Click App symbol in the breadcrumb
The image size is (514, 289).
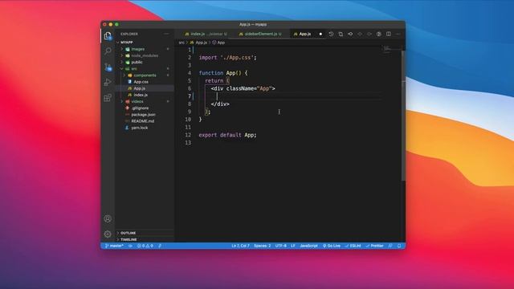218,43
